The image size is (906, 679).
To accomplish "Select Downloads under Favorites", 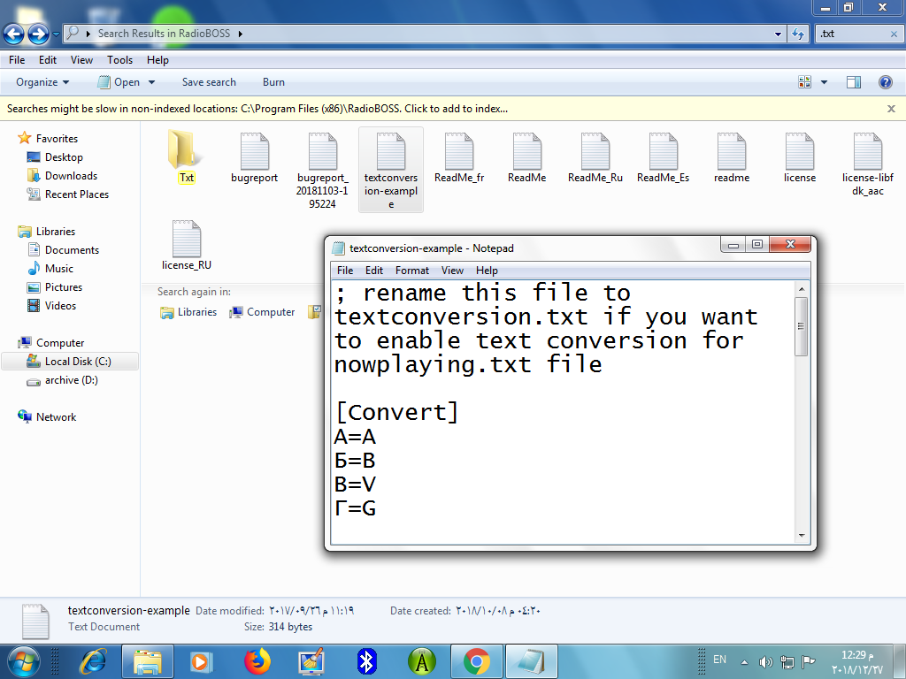I will coord(63,176).
